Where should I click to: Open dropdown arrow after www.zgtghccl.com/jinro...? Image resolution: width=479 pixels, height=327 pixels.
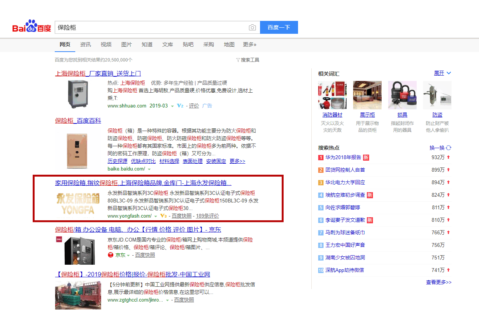tap(167, 300)
